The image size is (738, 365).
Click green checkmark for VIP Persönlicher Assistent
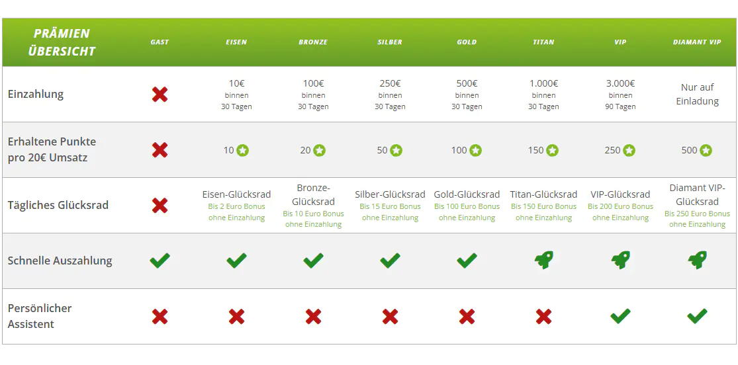tap(621, 317)
